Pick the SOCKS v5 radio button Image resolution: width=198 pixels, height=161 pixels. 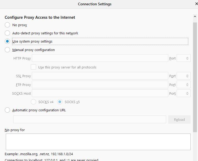coord(60,102)
